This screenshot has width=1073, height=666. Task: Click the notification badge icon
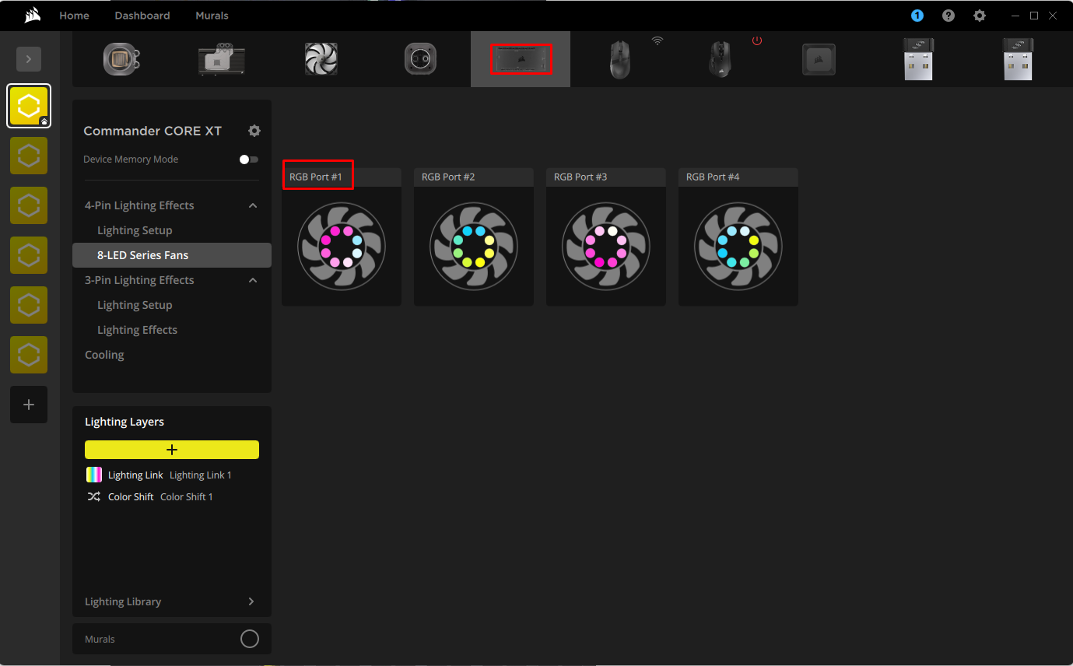tap(917, 16)
